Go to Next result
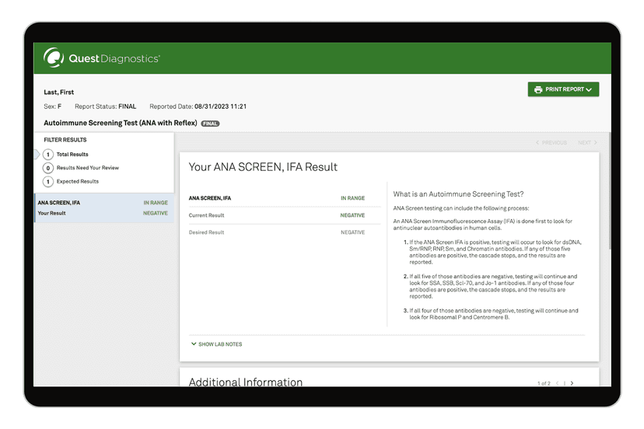The image size is (644, 429). pos(587,143)
